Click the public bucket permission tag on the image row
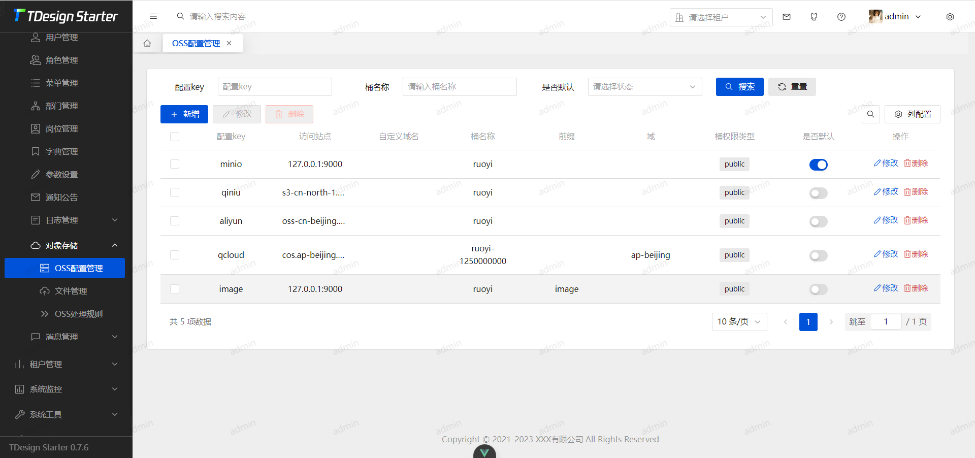The height and width of the screenshot is (458, 975). 734,288
